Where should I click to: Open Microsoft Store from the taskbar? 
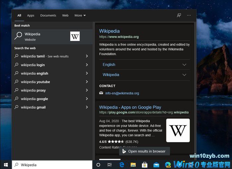tap(145, 165)
